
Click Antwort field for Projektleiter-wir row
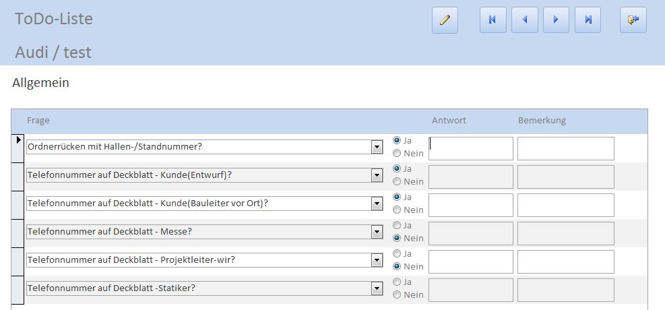[471, 261]
